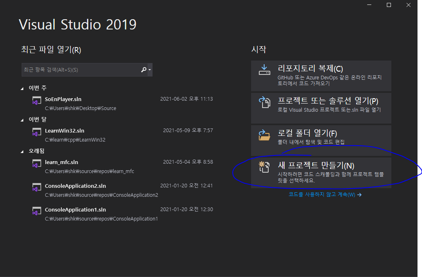Click the date 2021-06-02 오후 11:13
Image resolution: width=422 pixels, height=277 pixels.
(186, 99)
